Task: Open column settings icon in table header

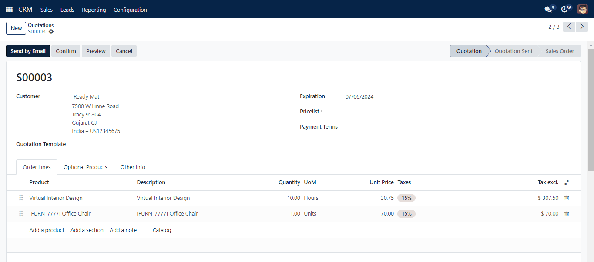Action: [x=566, y=182]
